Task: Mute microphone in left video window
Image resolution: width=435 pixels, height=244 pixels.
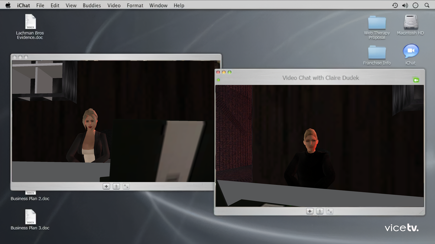Action: tap(116, 186)
